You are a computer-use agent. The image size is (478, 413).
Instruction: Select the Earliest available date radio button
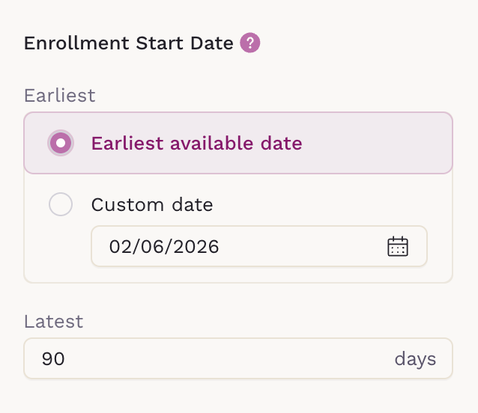[61, 143]
